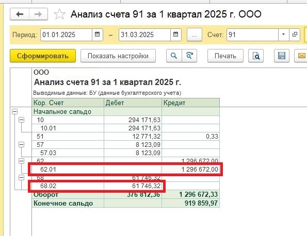Open period selection with ellipsis button
This screenshot has width=307, height=236.
click(x=194, y=35)
